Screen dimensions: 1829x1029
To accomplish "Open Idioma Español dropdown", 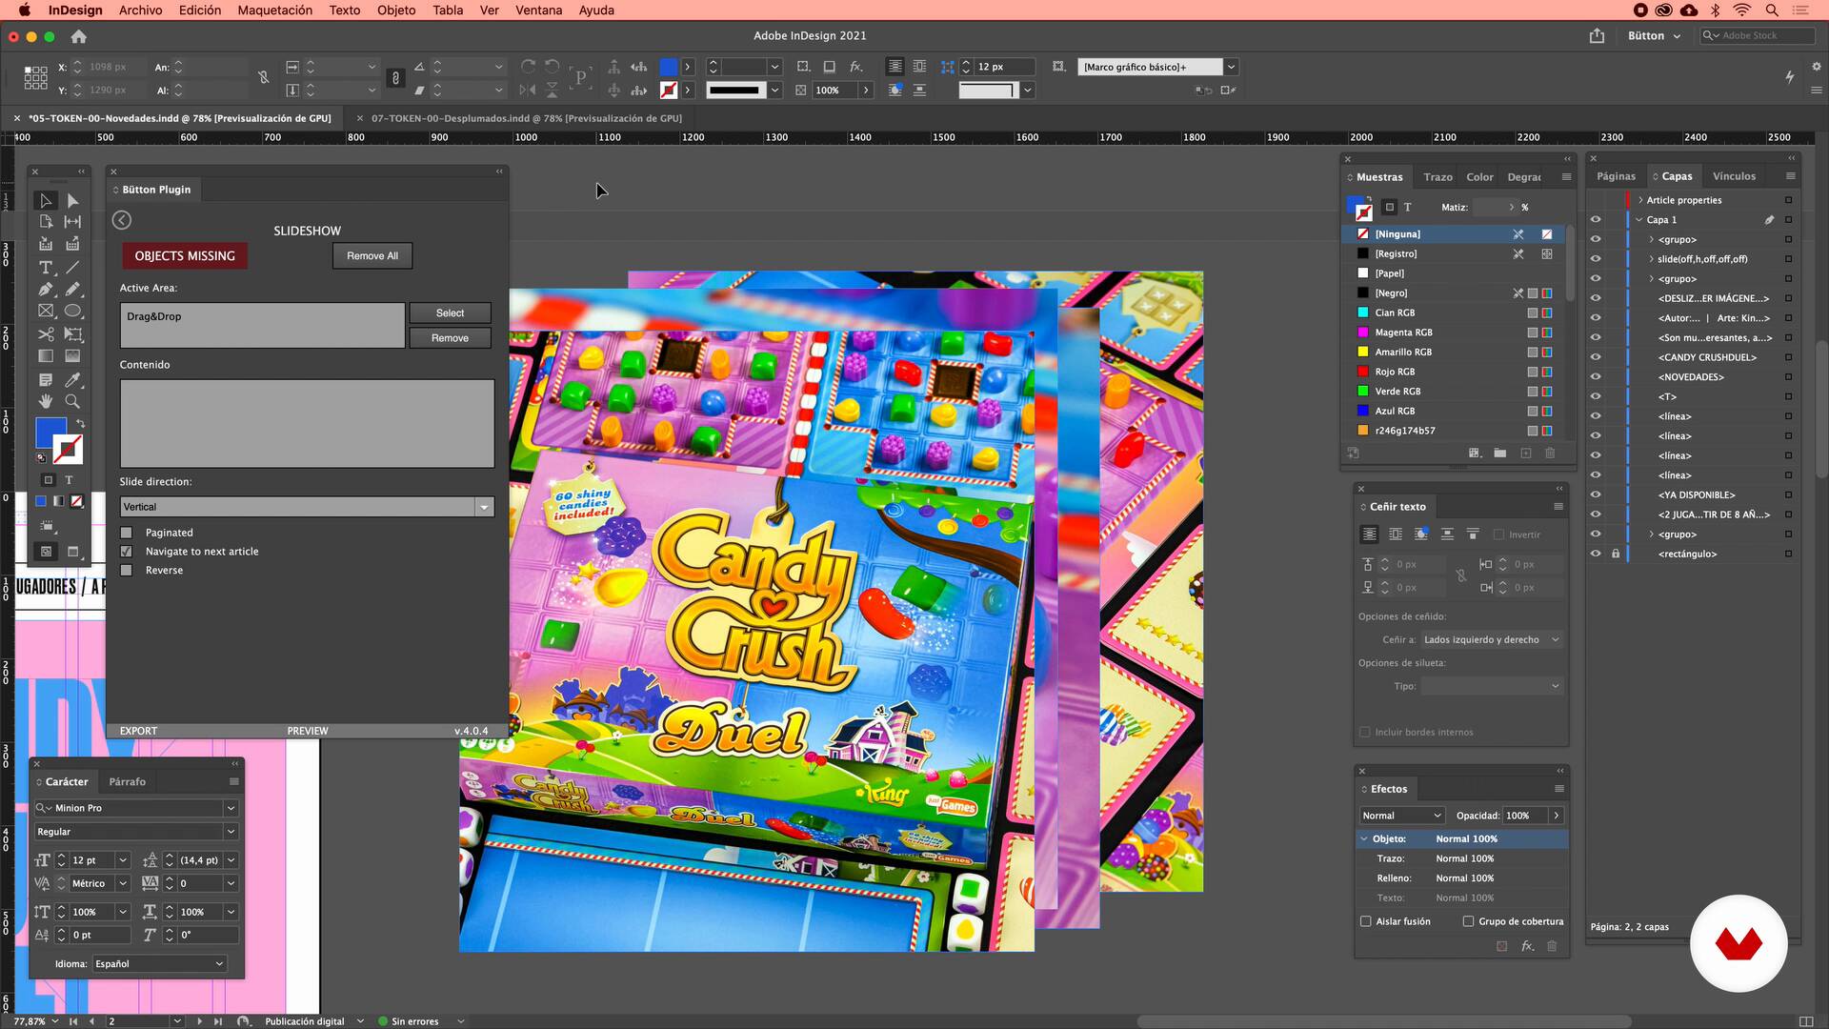I will [159, 964].
